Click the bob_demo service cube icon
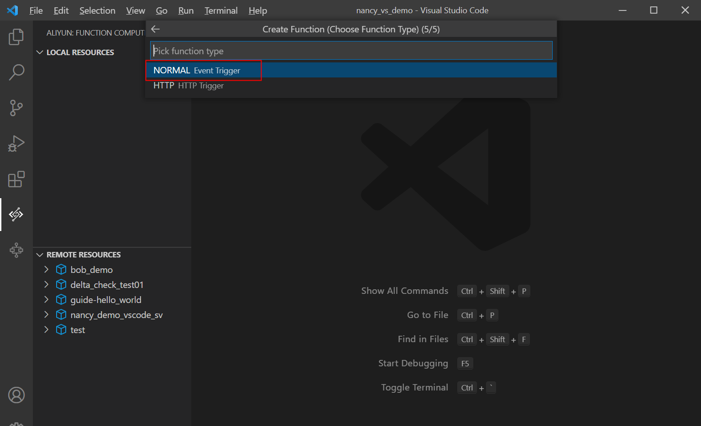 61,270
